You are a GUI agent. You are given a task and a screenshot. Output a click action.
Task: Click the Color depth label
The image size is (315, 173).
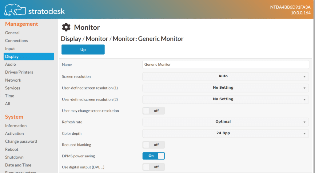point(72,133)
